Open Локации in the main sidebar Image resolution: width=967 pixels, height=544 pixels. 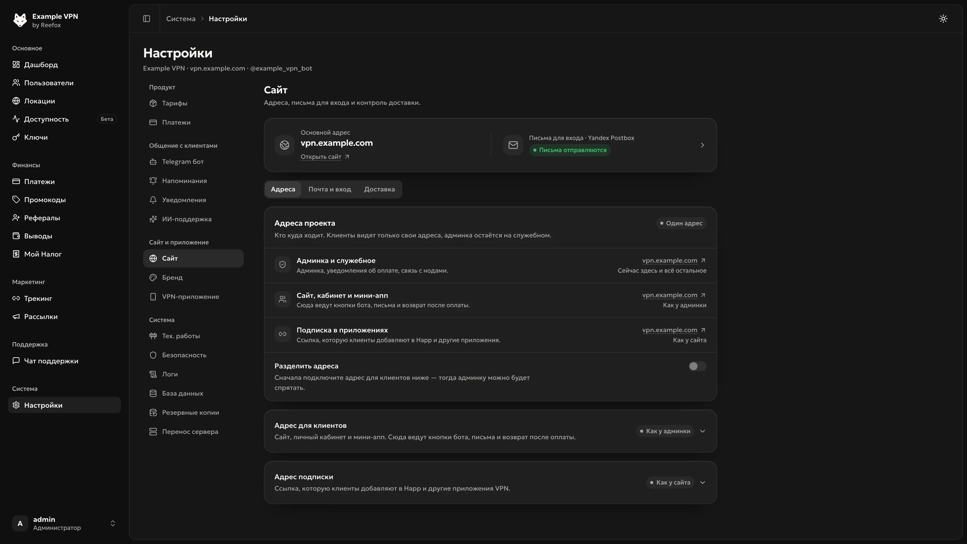coord(64,101)
